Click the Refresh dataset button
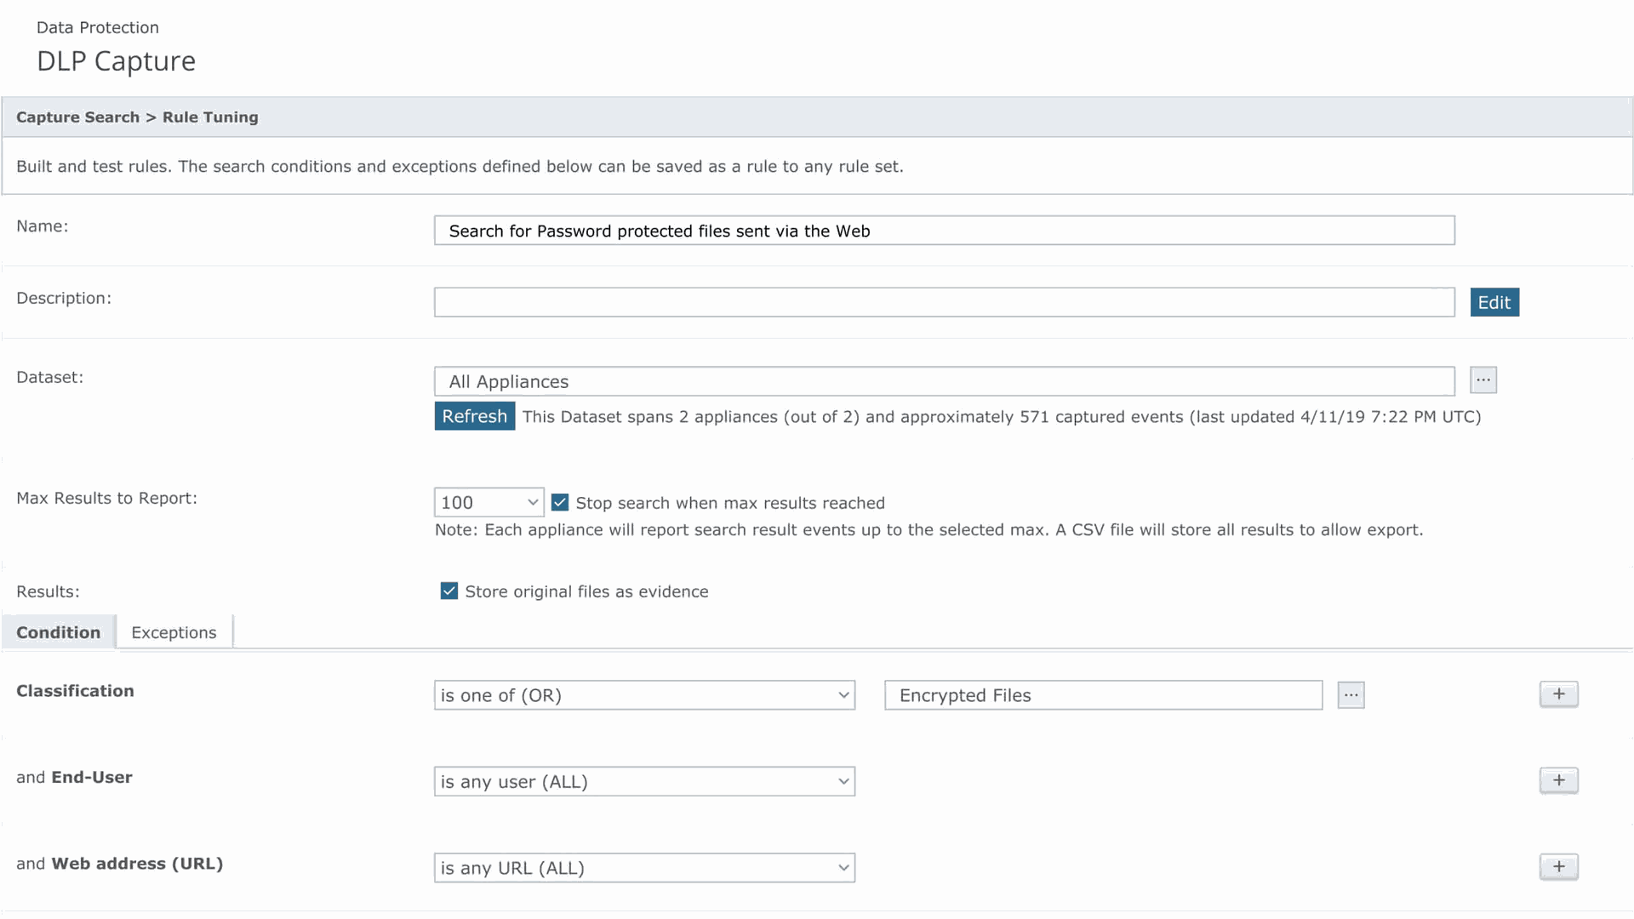 click(x=474, y=416)
